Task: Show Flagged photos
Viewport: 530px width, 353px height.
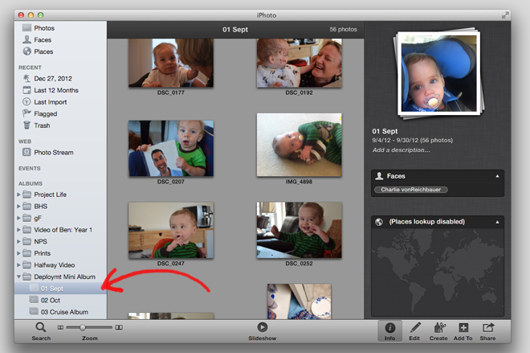Action: 45,113
